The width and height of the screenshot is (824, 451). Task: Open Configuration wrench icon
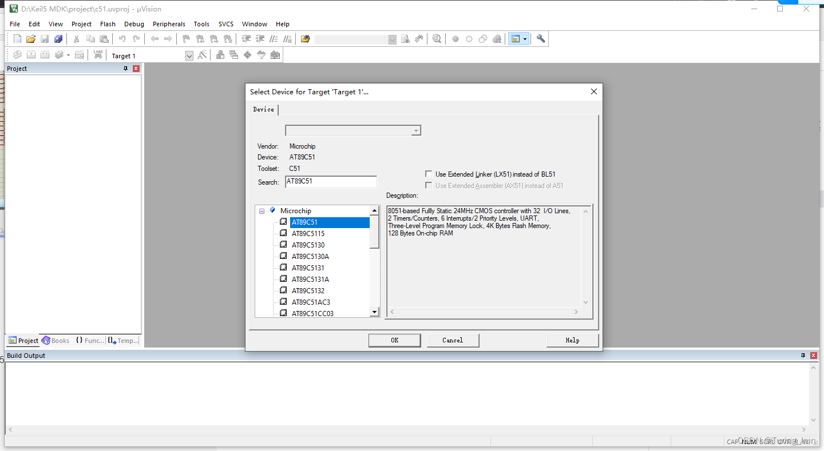[541, 39]
